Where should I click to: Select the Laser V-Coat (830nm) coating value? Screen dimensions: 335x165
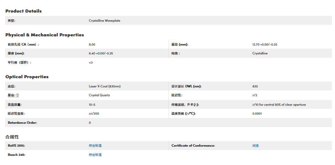105,86
